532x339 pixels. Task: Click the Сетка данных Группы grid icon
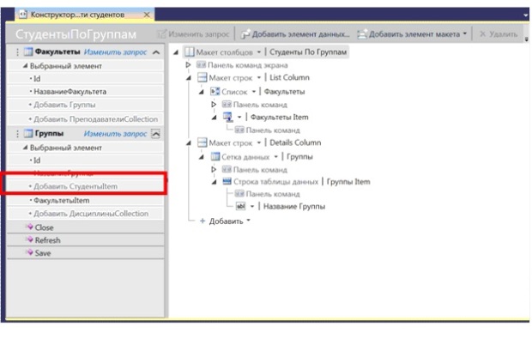pos(215,156)
